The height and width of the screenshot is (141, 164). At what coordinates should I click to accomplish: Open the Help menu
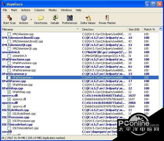click(79, 10)
